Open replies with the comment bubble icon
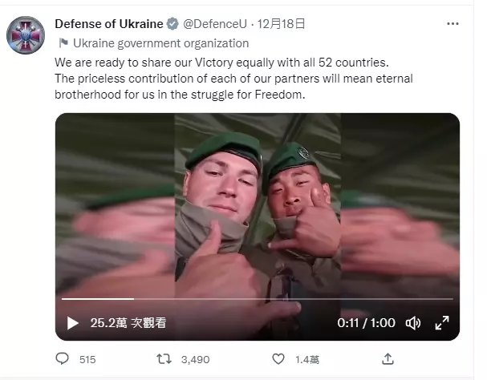 [62, 359]
